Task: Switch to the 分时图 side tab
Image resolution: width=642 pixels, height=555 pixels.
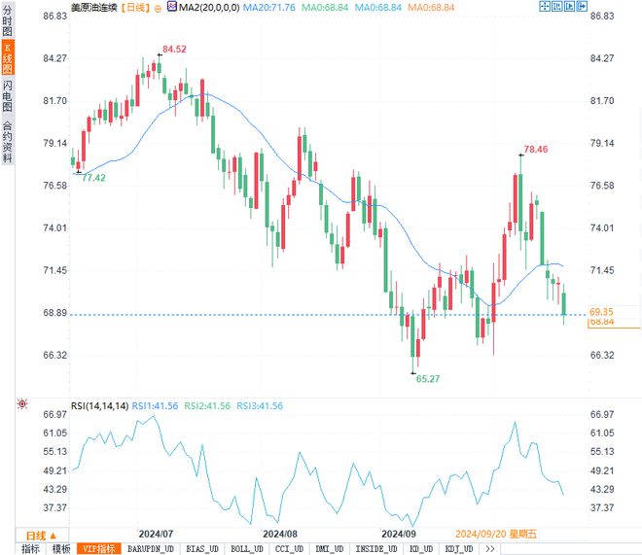Action: pyautogui.click(x=8, y=20)
